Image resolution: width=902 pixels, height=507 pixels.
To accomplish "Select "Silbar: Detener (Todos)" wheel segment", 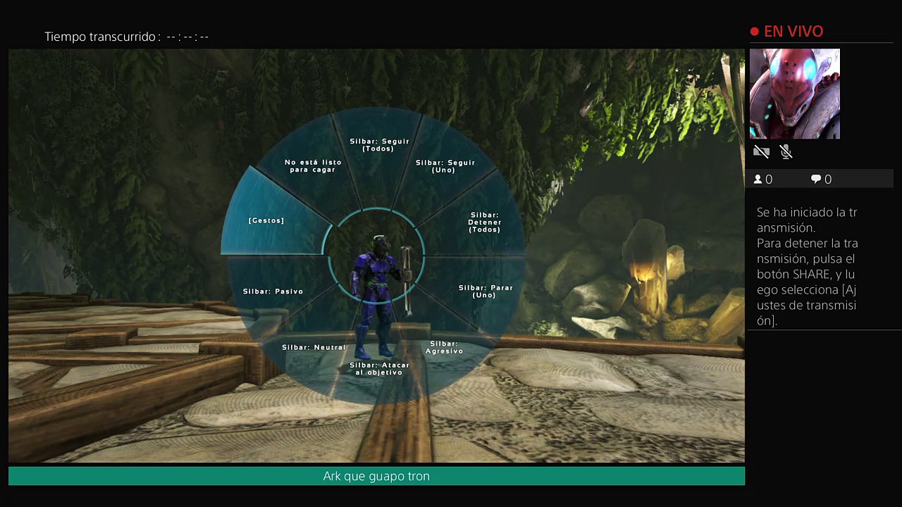I will (485, 222).
